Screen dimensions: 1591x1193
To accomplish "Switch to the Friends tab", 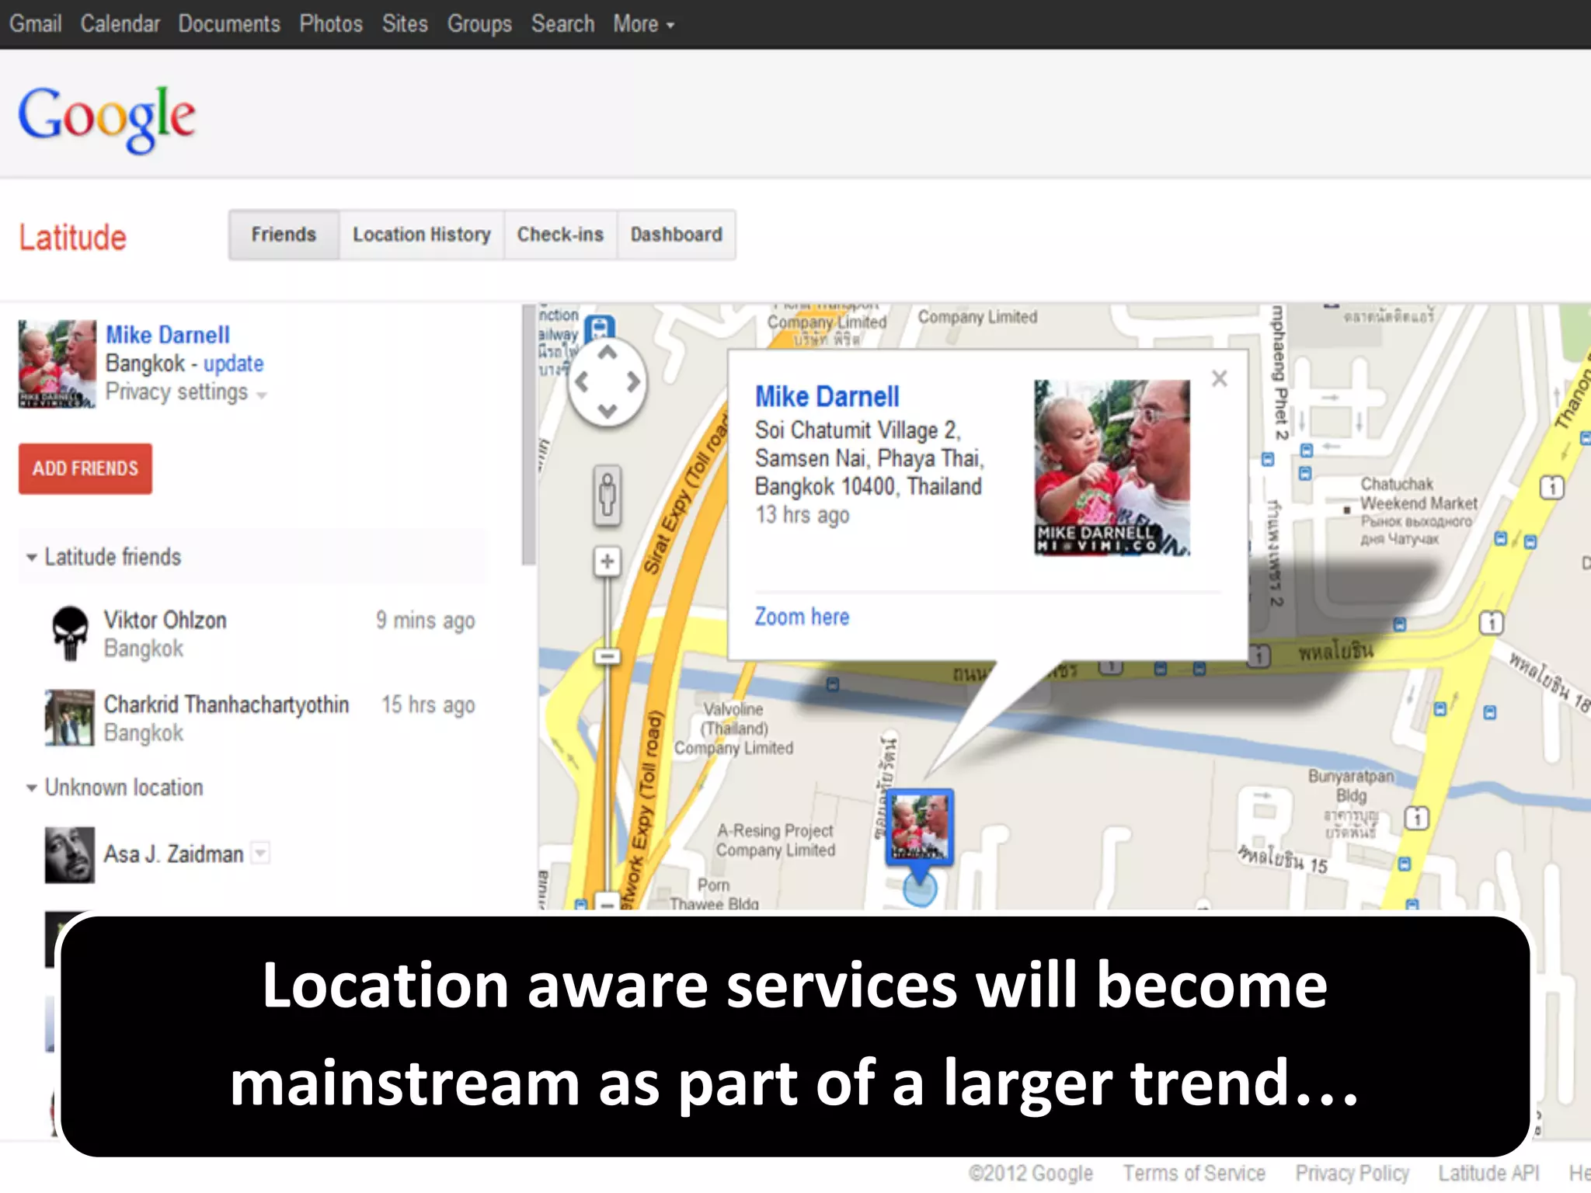I will pos(284,235).
